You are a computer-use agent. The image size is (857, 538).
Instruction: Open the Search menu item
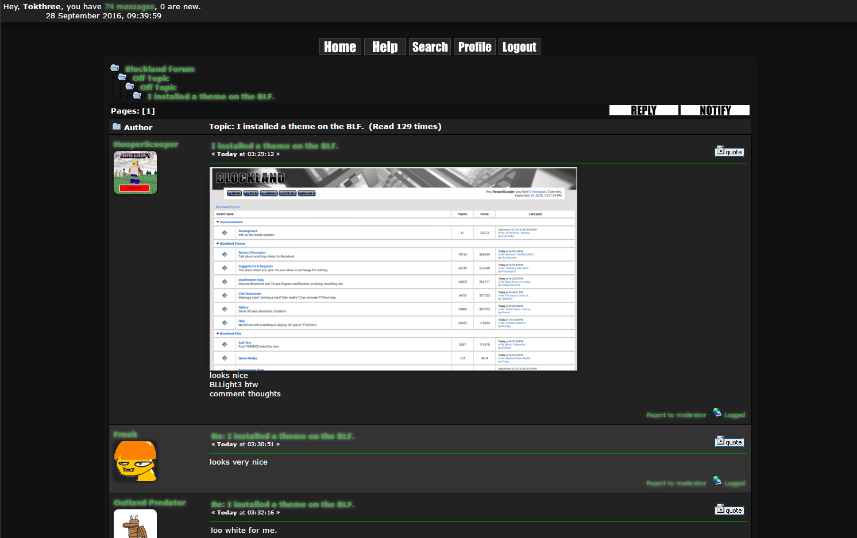pyautogui.click(x=430, y=47)
